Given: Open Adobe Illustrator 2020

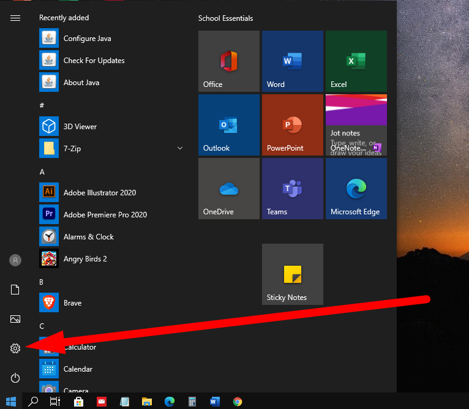Looking at the screenshot, I should point(112,193).
